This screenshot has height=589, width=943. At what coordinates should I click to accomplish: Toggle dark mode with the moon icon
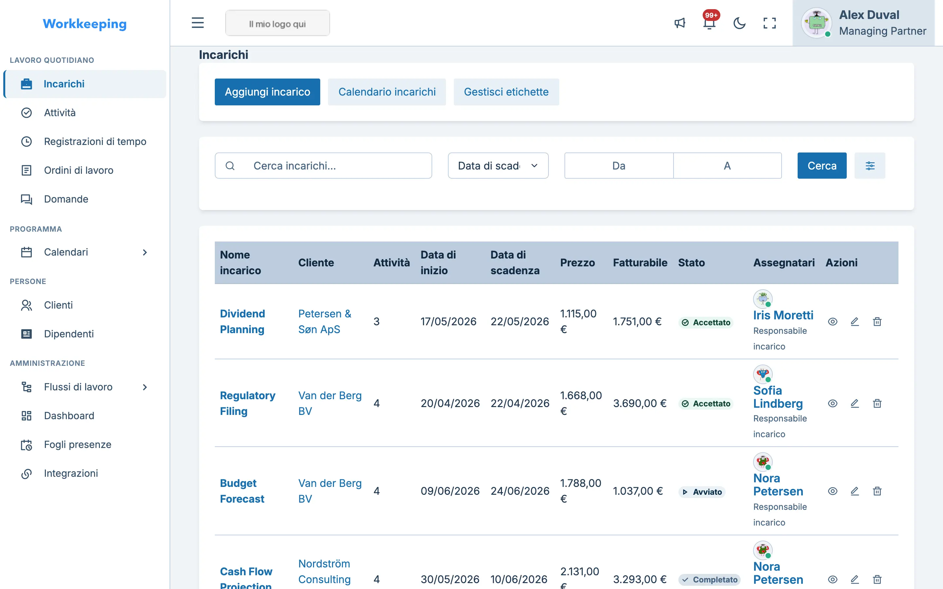(739, 23)
